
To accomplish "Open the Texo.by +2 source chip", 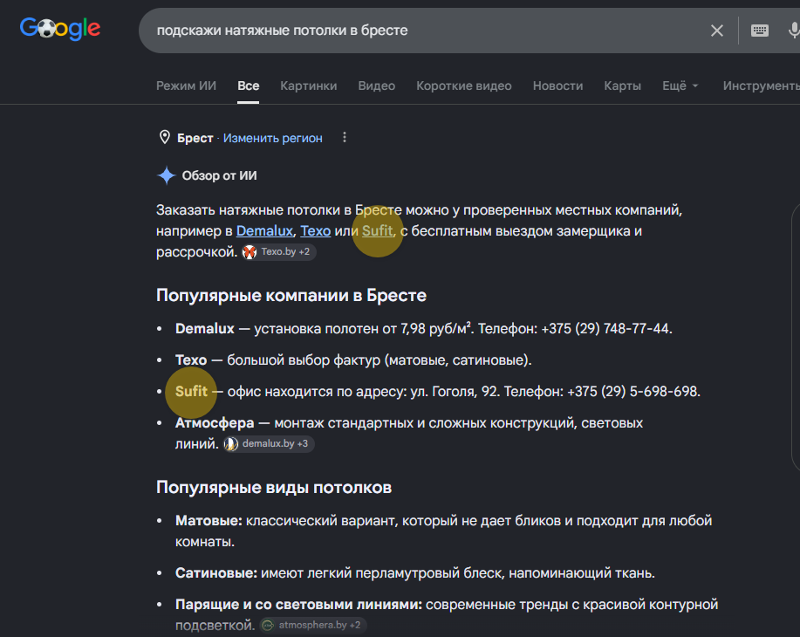I will point(278,251).
